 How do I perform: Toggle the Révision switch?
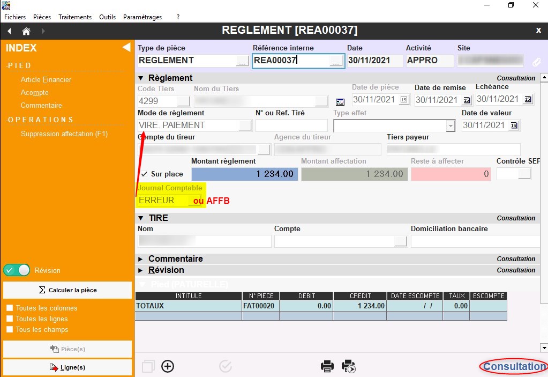point(17,270)
